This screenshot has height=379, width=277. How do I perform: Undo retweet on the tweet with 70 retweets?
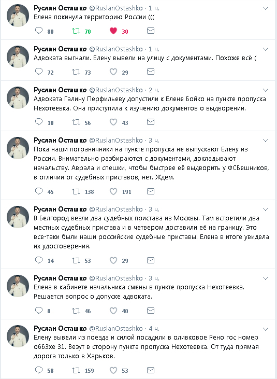point(76,31)
